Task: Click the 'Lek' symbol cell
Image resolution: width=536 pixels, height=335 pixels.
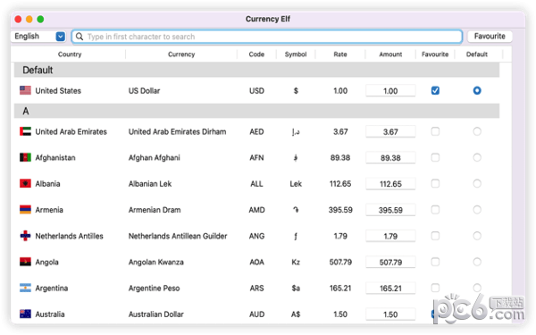Action: coord(296,184)
